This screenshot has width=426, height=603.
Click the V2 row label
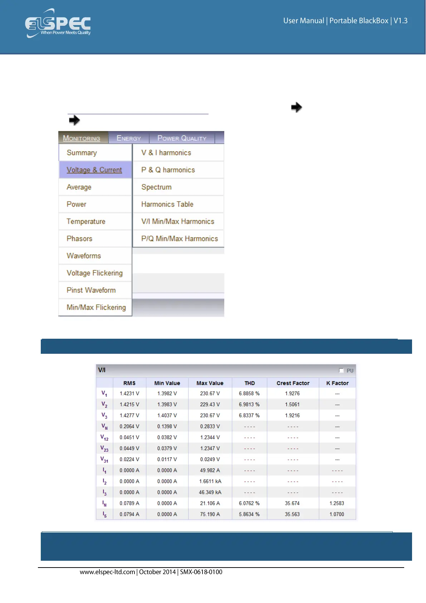coord(104,405)
